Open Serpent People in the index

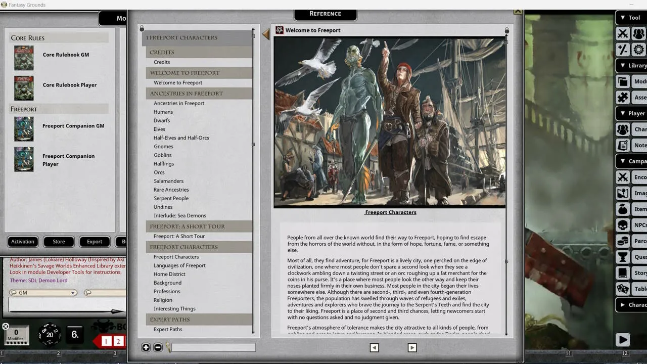click(171, 199)
